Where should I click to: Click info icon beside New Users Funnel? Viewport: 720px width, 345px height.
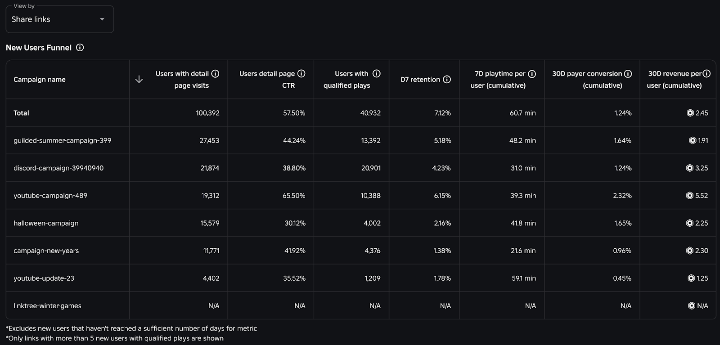(x=80, y=48)
